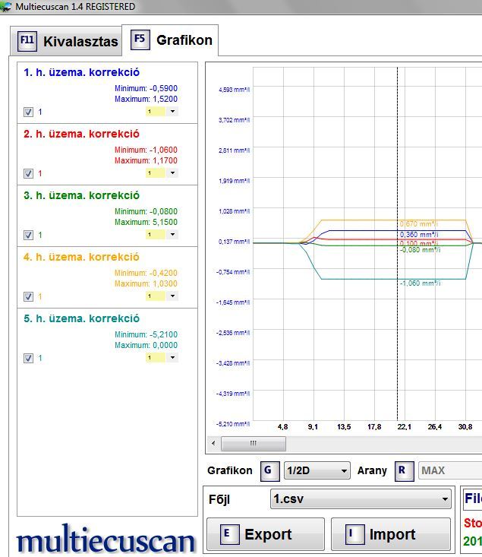
Task: Click the 5. h. üzema. korrekció heading
Action: (82, 318)
